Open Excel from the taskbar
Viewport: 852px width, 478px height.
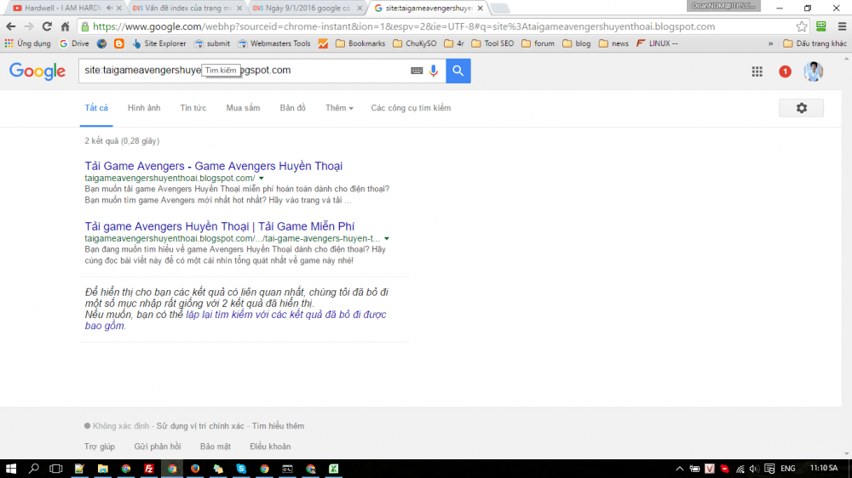point(334,469)
